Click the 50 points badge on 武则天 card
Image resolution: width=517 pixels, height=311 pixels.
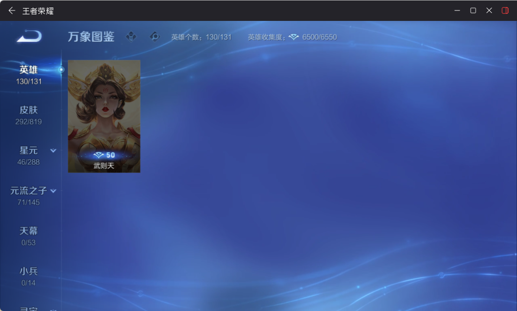(104, 155)
